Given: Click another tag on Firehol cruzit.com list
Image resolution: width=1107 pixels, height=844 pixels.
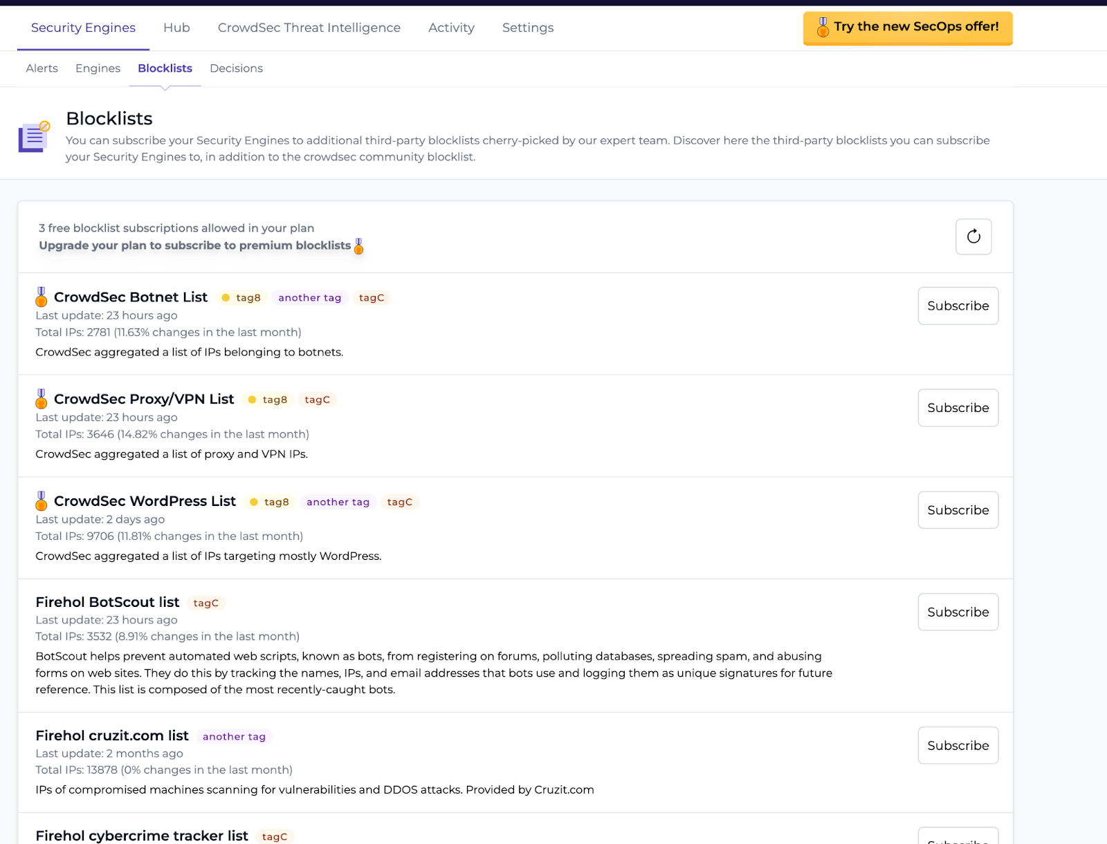Looking at the screenshot, I should click(234, 737).
